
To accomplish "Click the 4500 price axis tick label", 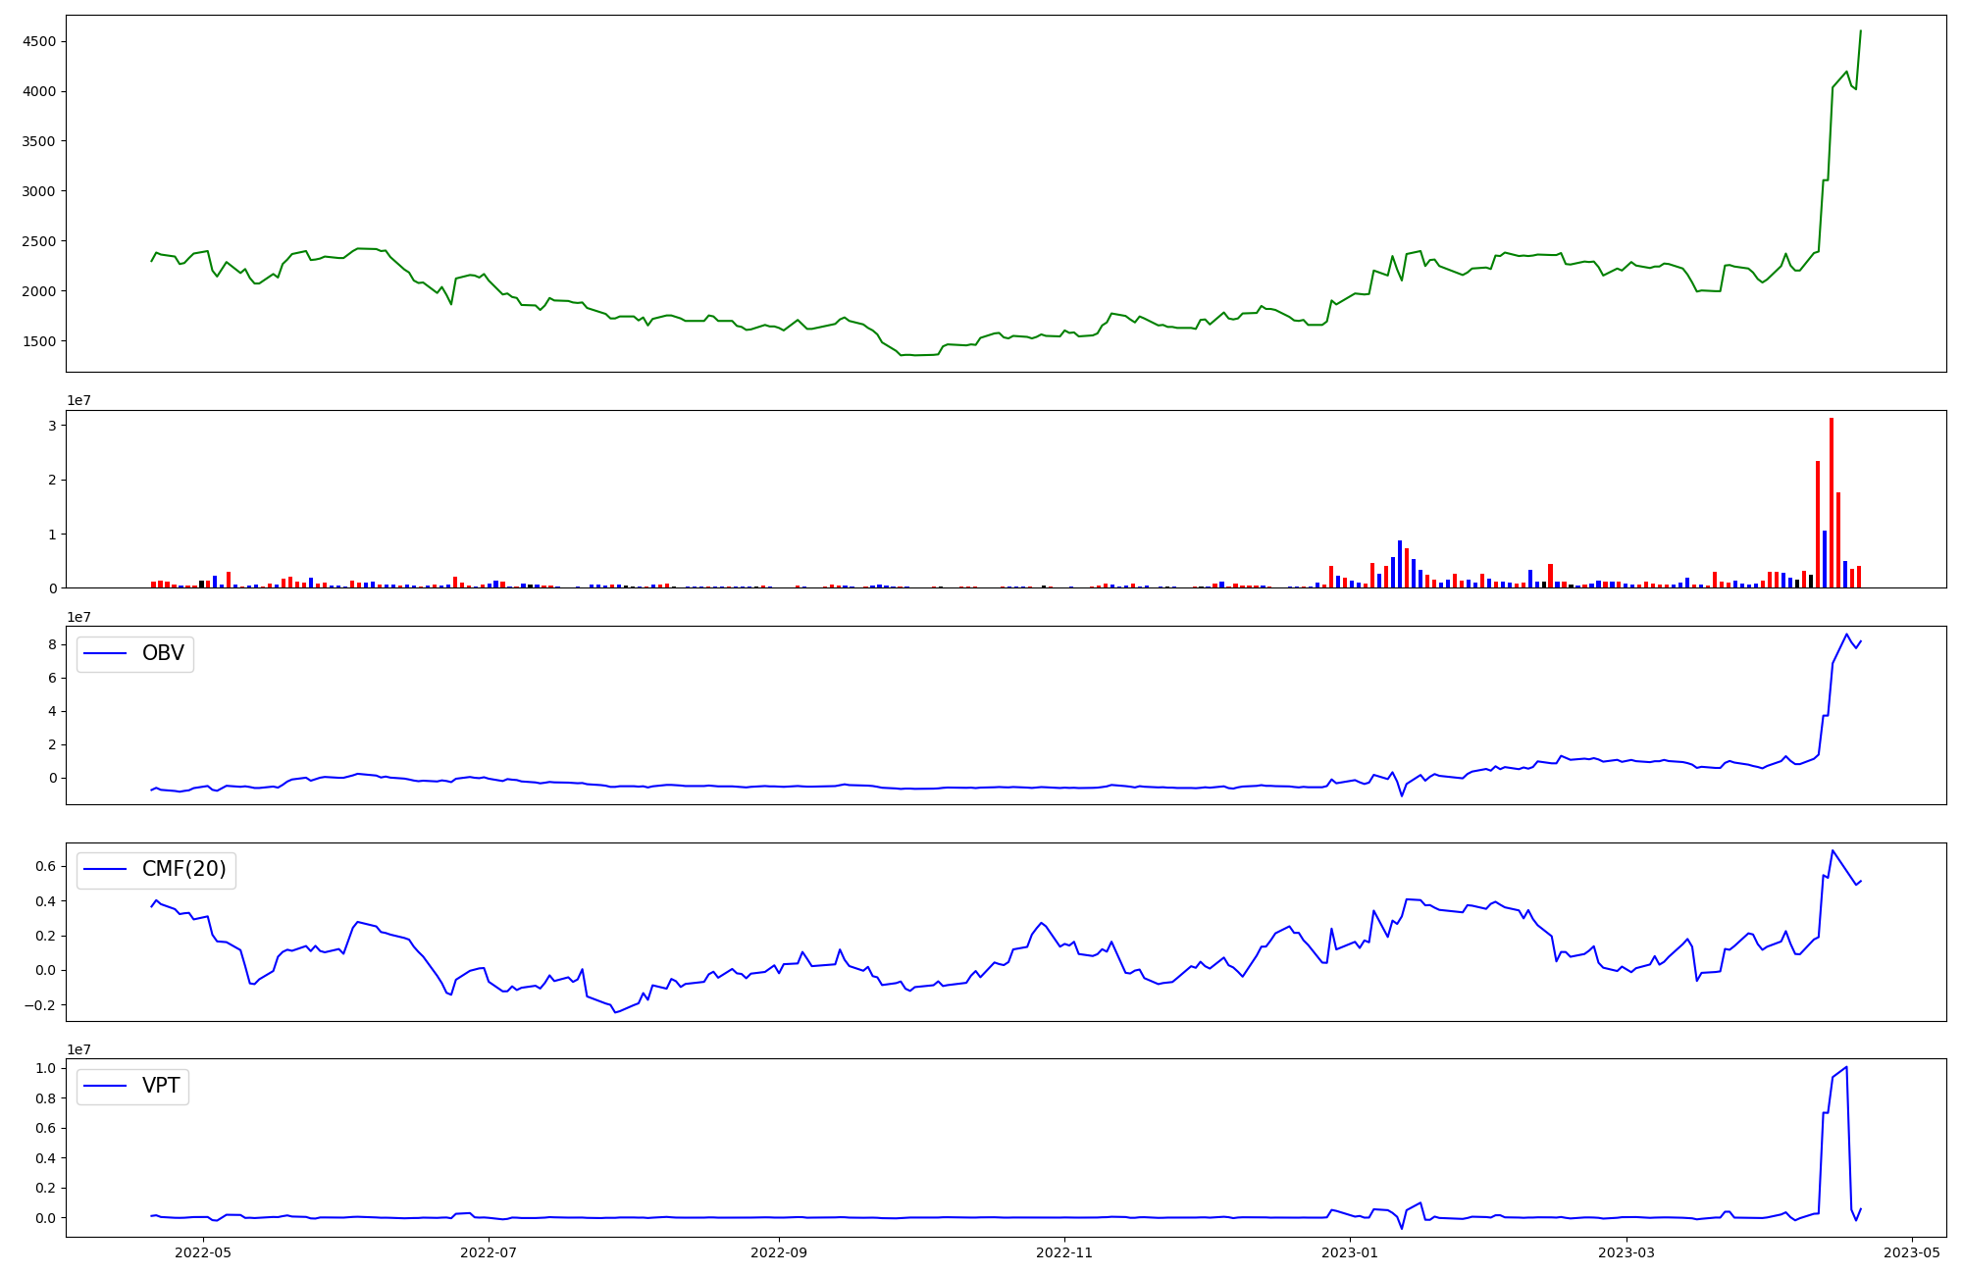I will tap(37, 41).
